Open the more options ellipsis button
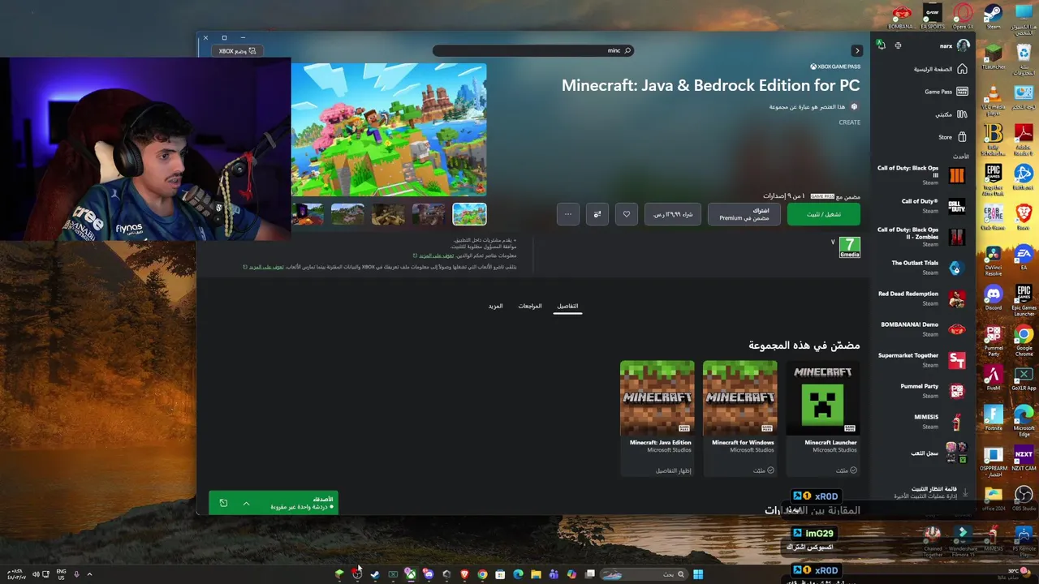 568,214
